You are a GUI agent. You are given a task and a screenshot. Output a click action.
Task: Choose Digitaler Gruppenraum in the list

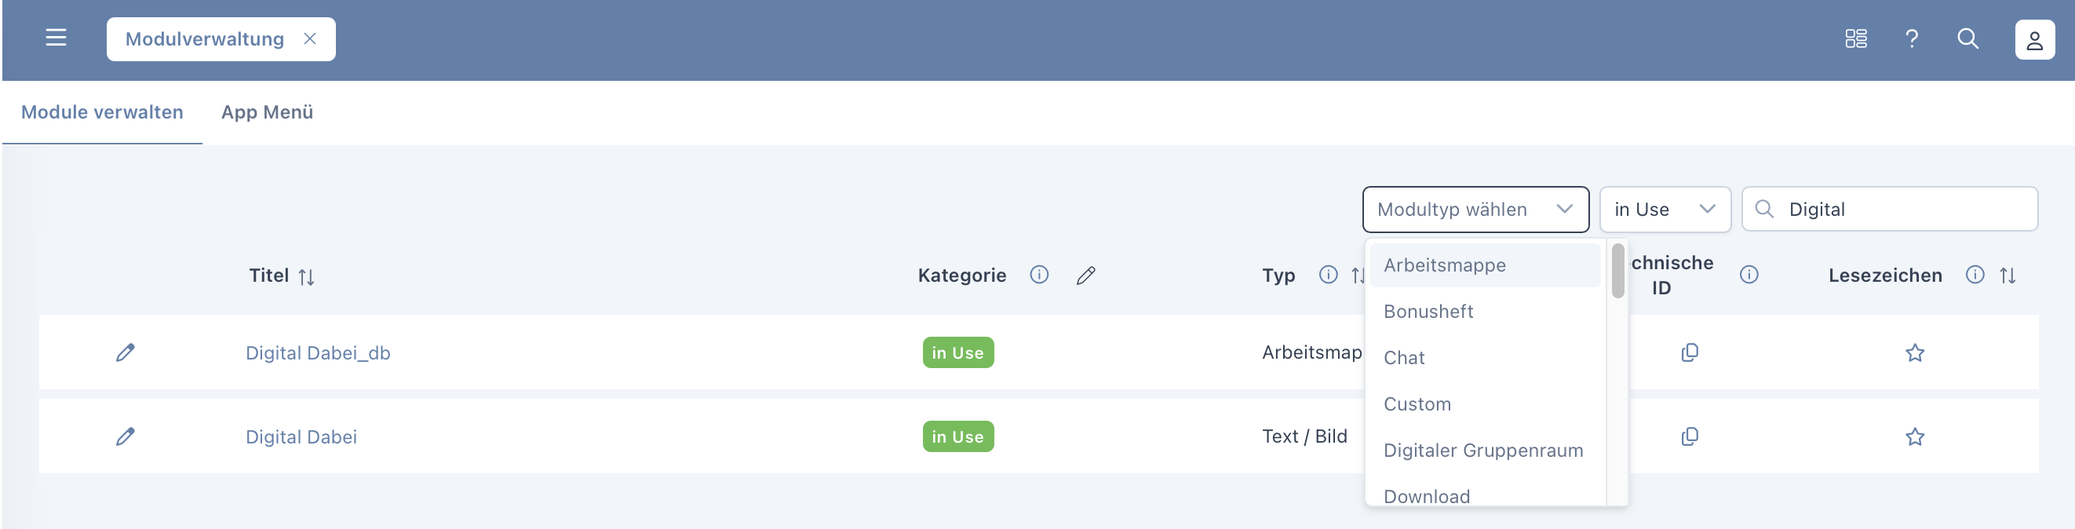(1483, 450)
